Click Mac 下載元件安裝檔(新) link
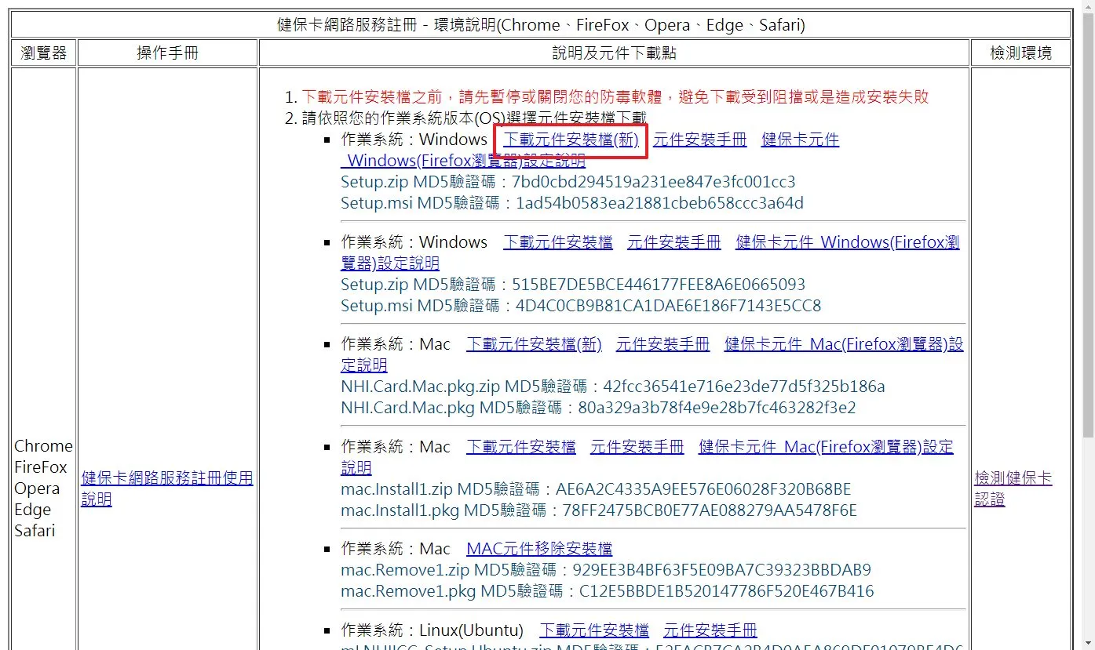This screenshot has width=1095, height=650. 534,344
